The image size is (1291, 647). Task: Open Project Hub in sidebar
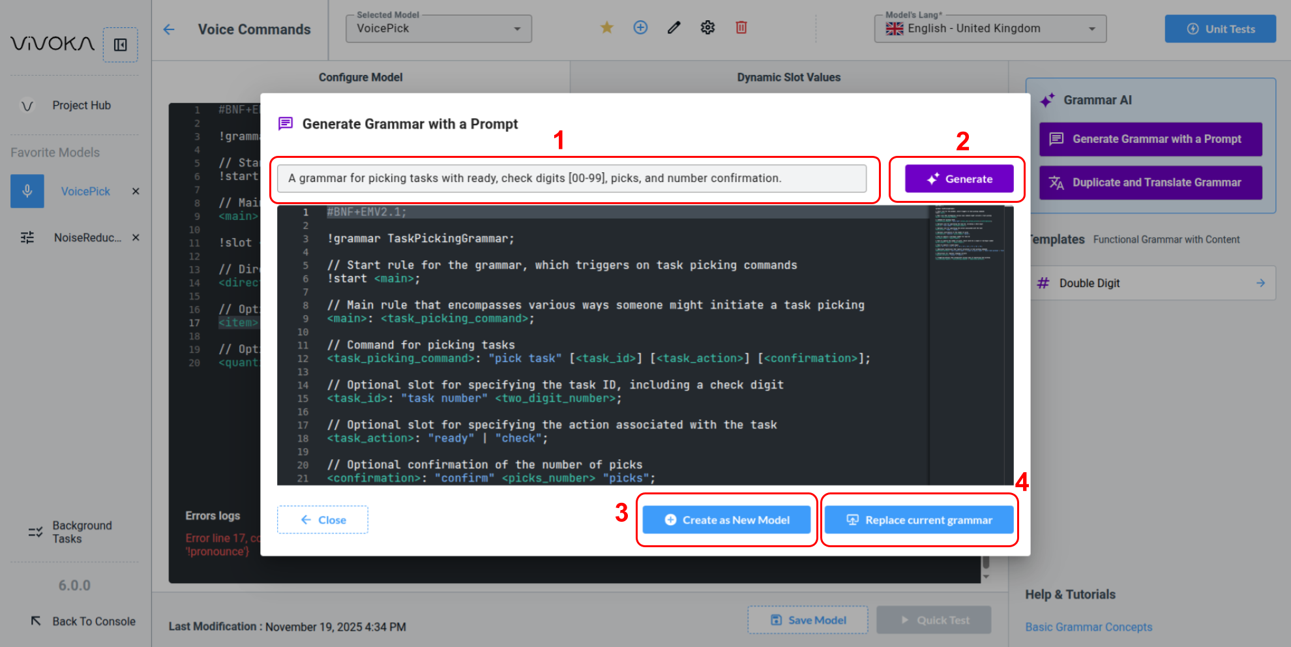click(81, 105)
